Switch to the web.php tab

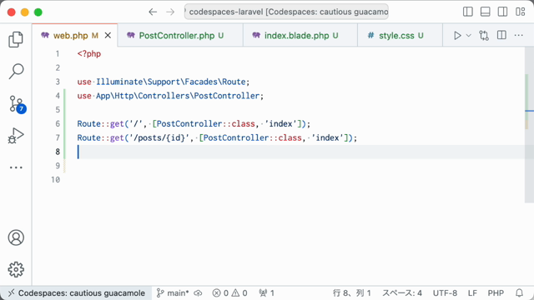[75, 35]
